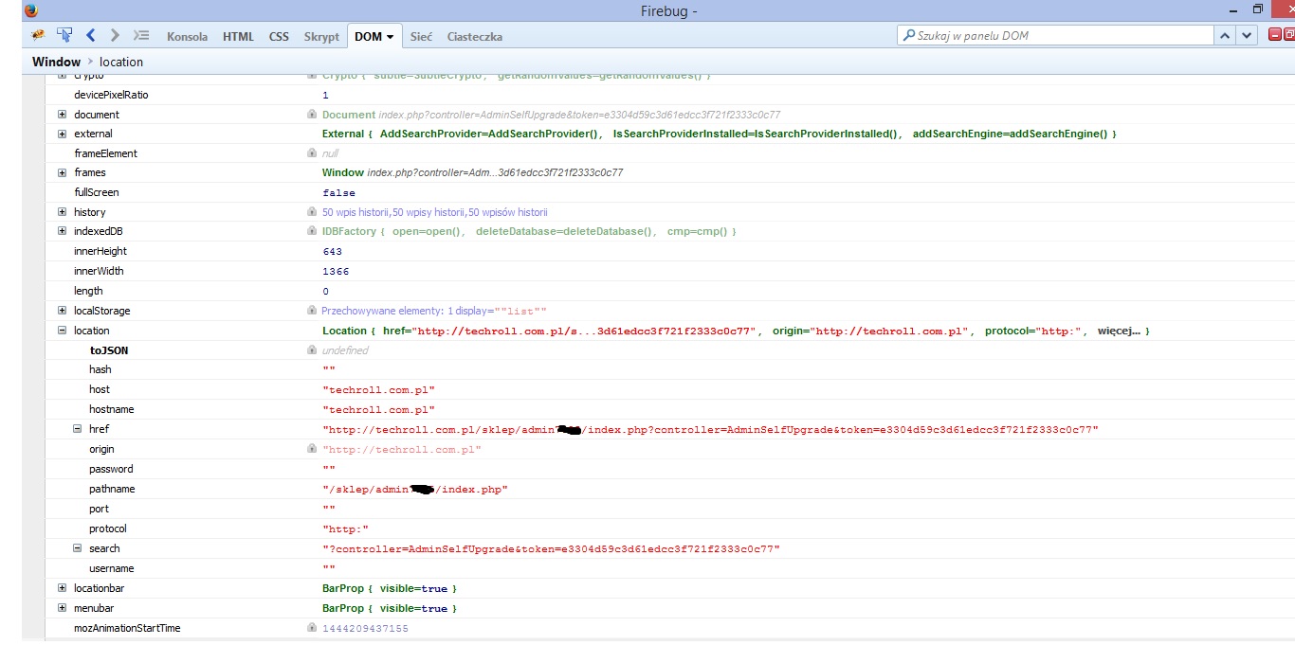1295x645 pixels.
Task: Go back with the left arrow icon
Action: point(91,35)
